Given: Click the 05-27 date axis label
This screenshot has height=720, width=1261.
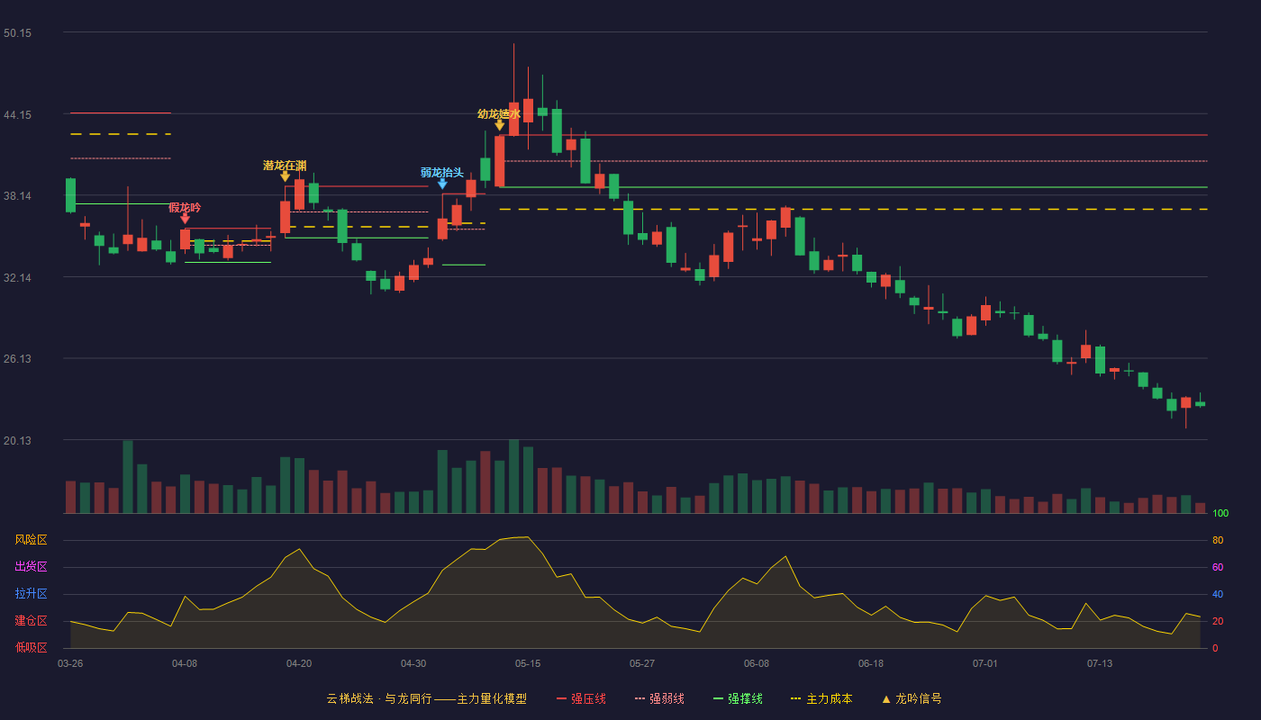Looking at the screenshot, I should [642, 663].
